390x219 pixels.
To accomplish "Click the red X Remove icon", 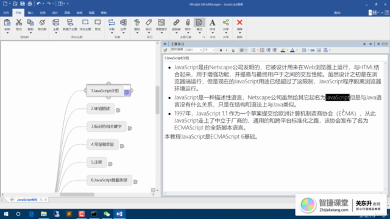I will pyautogui.click(x=239, y=23).
